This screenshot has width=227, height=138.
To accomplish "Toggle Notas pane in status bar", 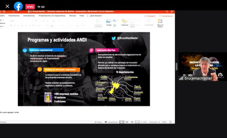I will (x=98, y=122).
